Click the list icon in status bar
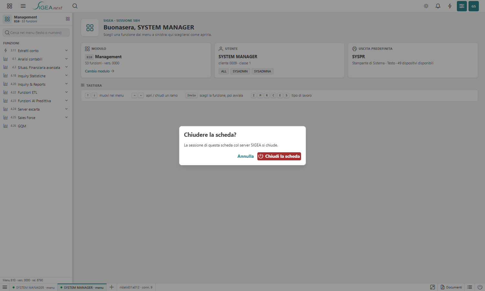The image size is (485, 291). [x=470, y=287]
